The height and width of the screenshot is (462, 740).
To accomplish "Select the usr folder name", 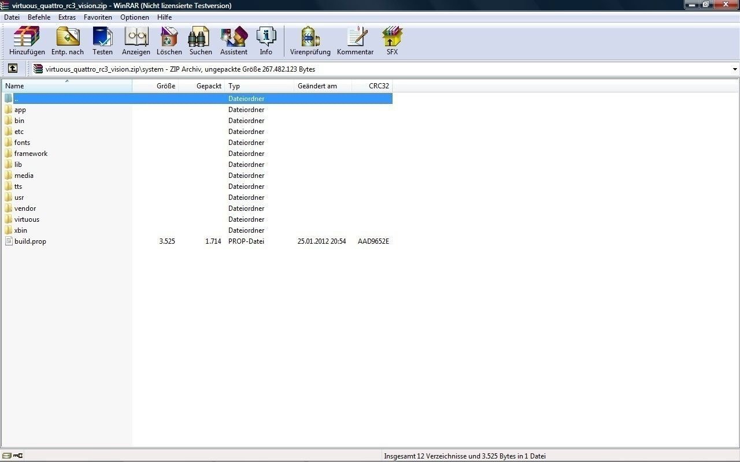I will tap(19, 198).
